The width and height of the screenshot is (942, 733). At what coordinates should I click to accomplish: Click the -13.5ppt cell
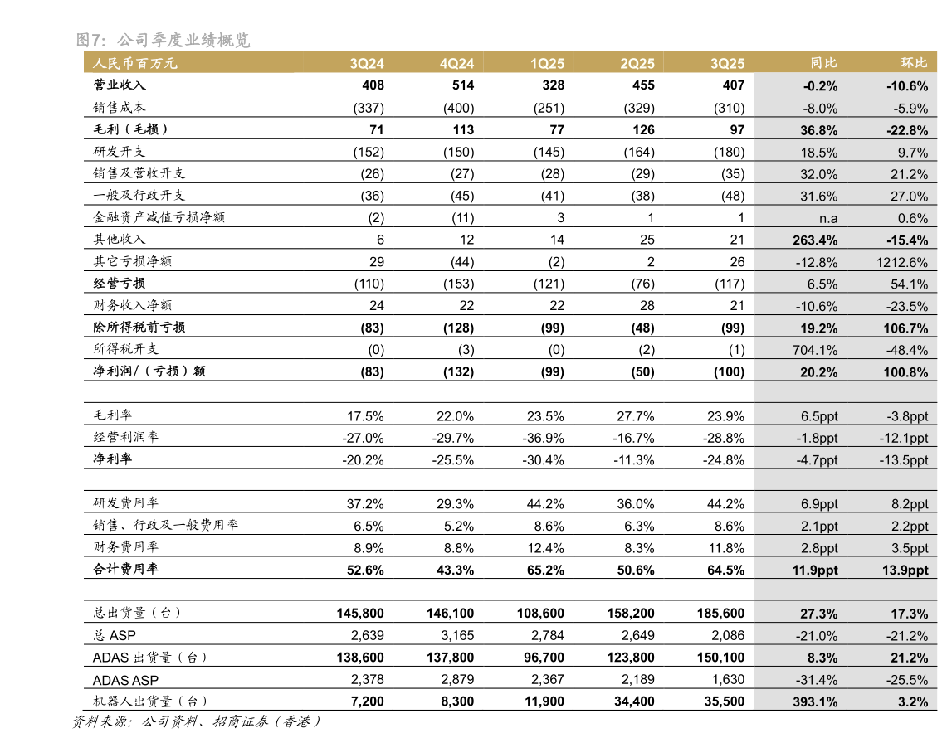904,460
